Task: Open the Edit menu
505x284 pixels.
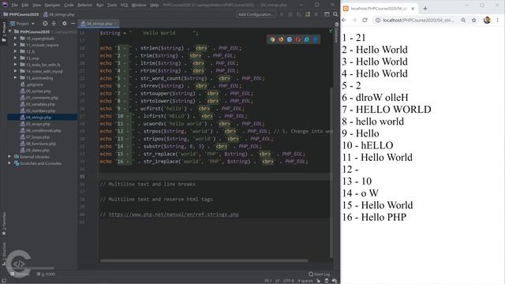Action: [25, 5]
